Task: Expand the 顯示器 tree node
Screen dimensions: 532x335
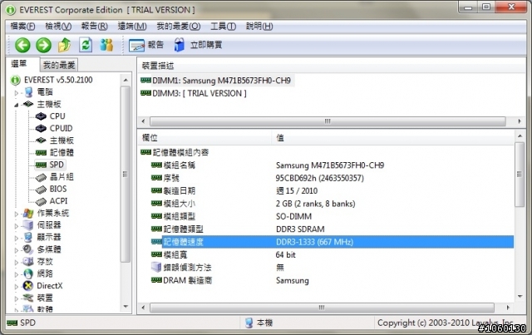Action: tap(16, 238)
